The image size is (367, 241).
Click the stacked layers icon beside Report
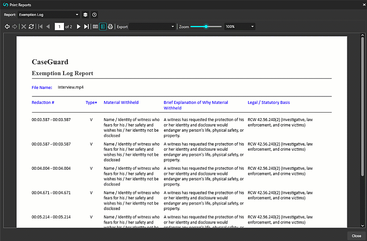pos(85,15)
